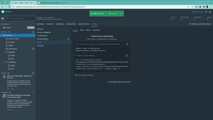Select the helm3 install tab
This screenshot has height=120, width=213.
click(x=88, y=30)
